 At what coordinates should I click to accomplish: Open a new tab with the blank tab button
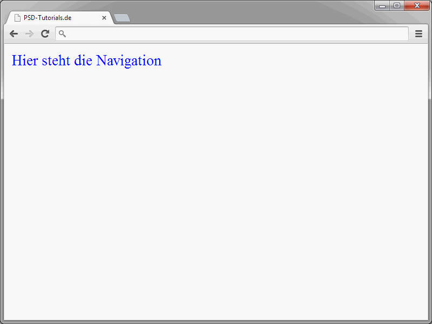point(122,18)
